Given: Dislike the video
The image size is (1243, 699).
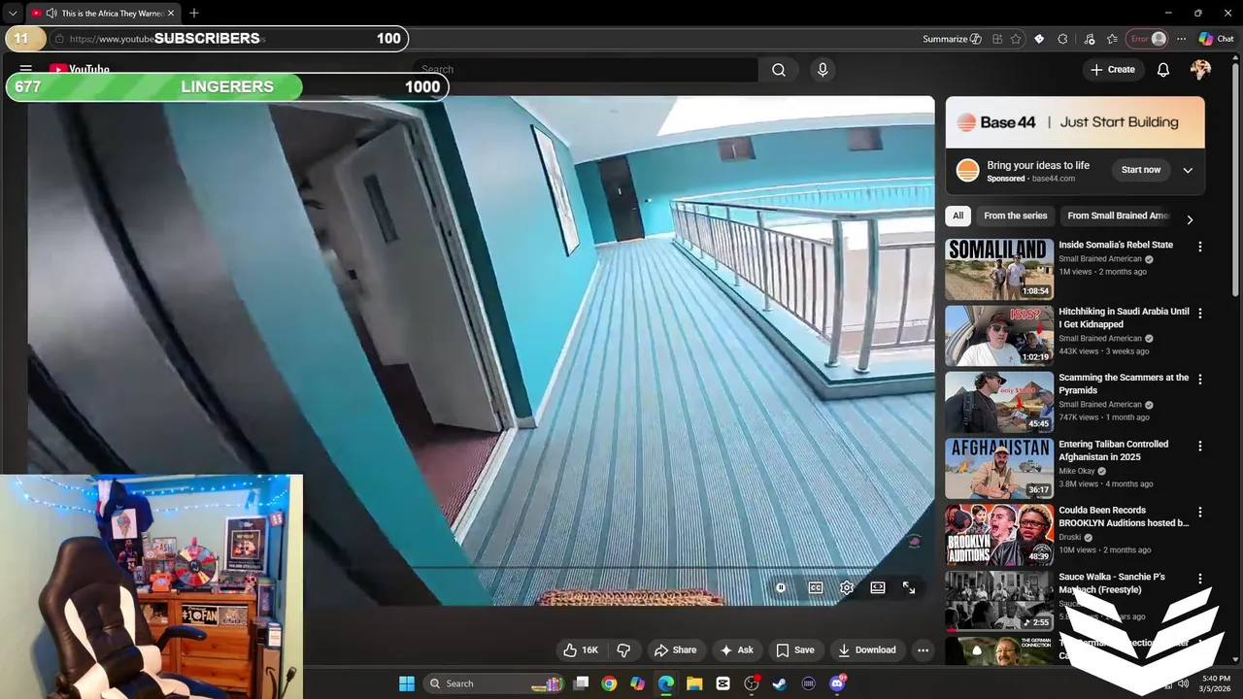Looking at the screenshot, I should pos(624,650).
